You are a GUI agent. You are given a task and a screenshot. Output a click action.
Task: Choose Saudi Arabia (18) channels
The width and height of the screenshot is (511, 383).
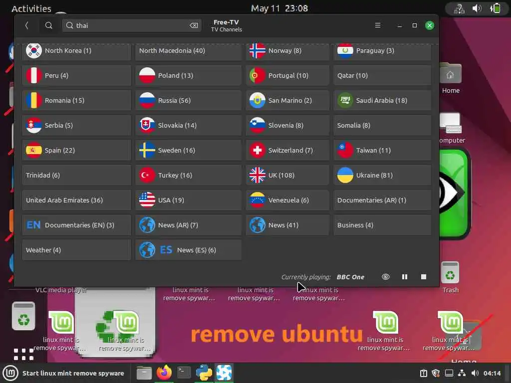tap(382, 100)
